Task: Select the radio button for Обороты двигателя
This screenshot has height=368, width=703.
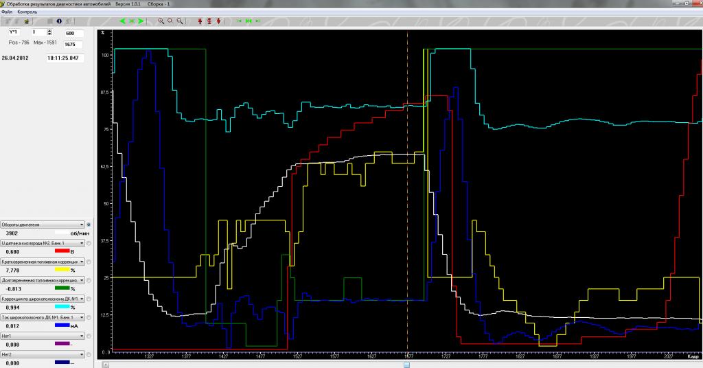Action: [x=89, y=225]
